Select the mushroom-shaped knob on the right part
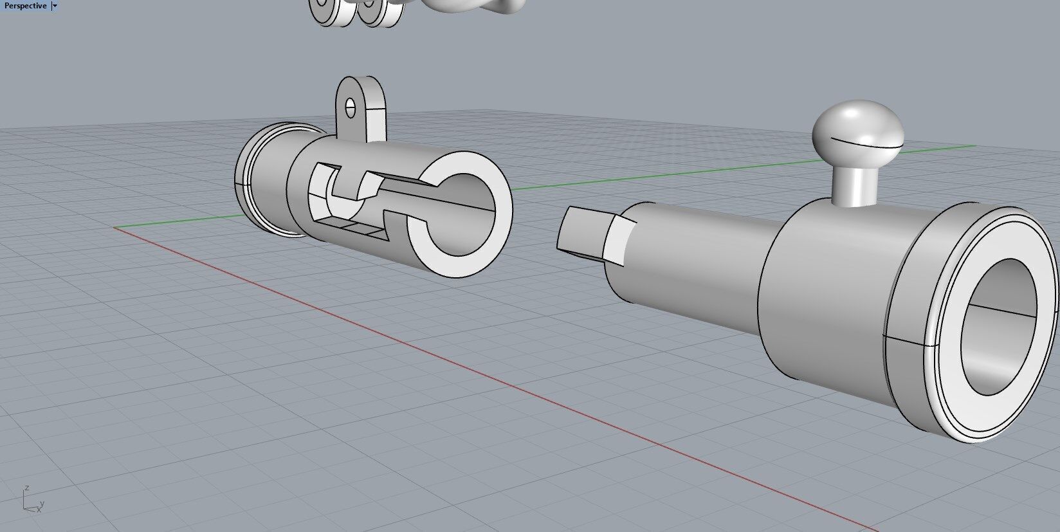 tap(857, 152)
